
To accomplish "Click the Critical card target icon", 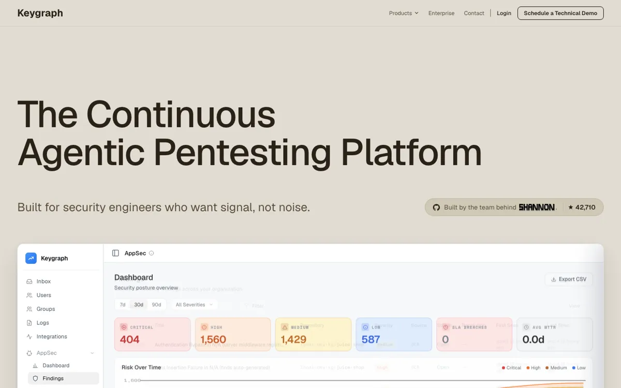I will 124,327.
